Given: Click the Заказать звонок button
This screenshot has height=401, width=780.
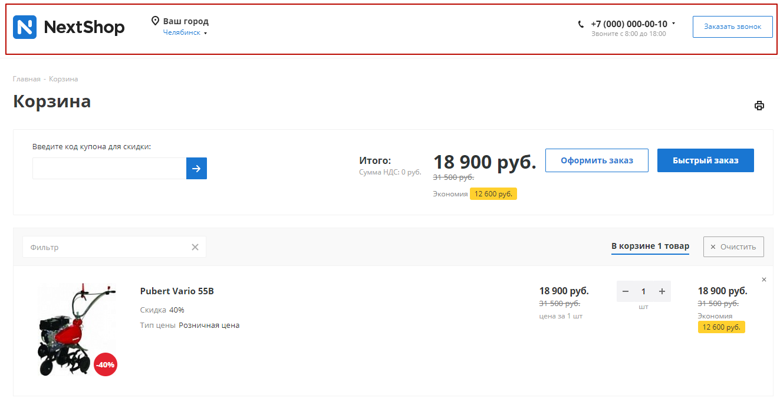Looking at the screenshot, I should click(x=732, y=27).
